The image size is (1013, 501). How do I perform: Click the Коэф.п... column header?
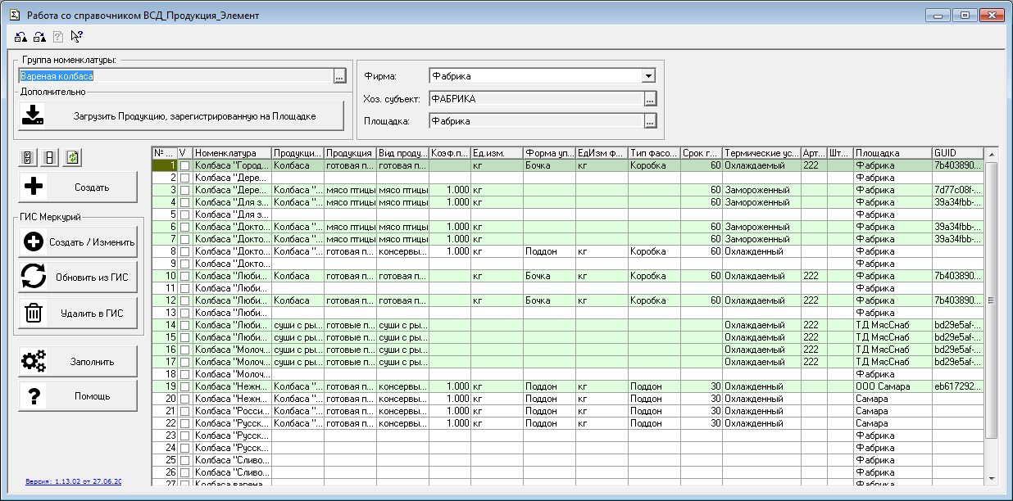[x=450, y=153]
